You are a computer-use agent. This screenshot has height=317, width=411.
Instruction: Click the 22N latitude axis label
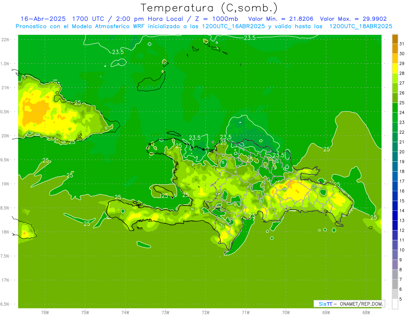(6, 40)
